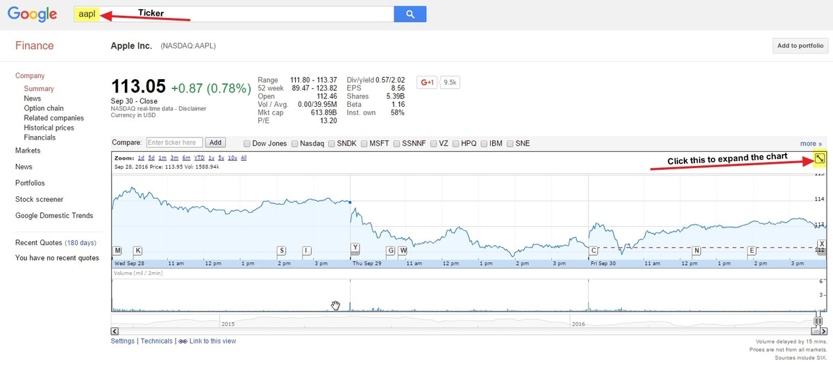The height and width of the screenshot is (365, 833).
Task: Go to Markets in sidebar
Action: 28,151
